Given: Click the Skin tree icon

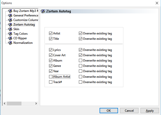Looking at the screenshot, I should tap(10, 29).
